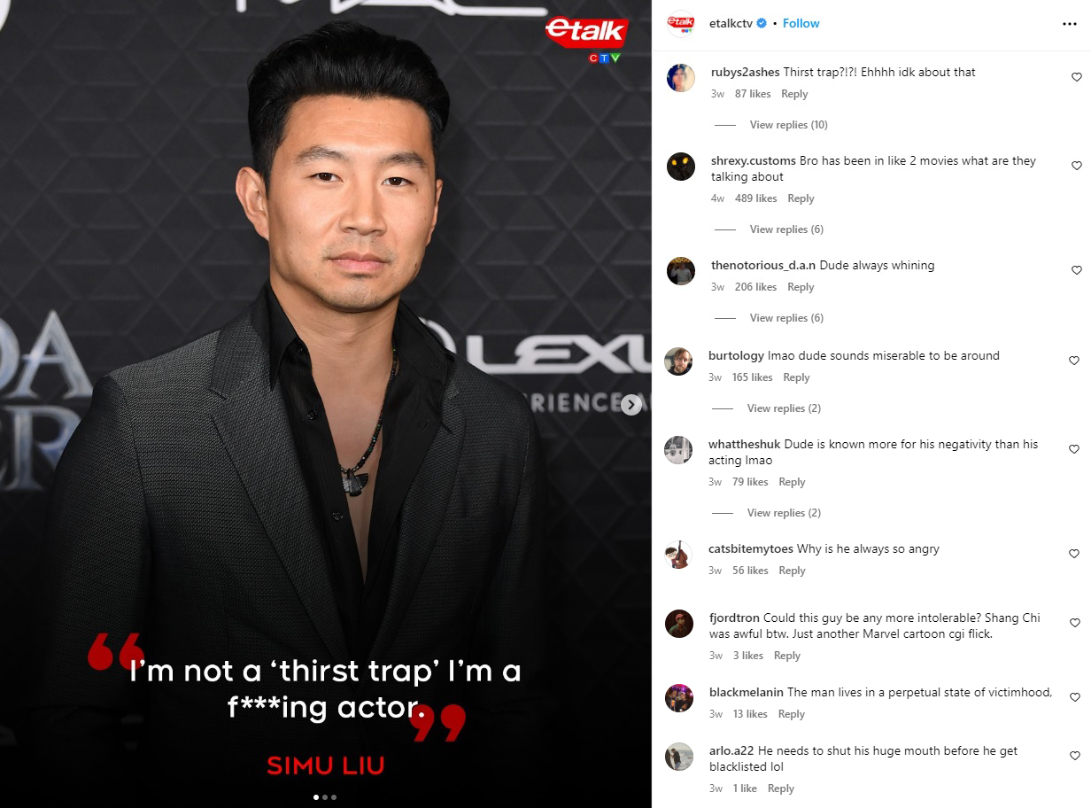Follow the etalkctv account
Viewport: 1091px width, 808px height.
pyautogui.click(x=801, y=24)
